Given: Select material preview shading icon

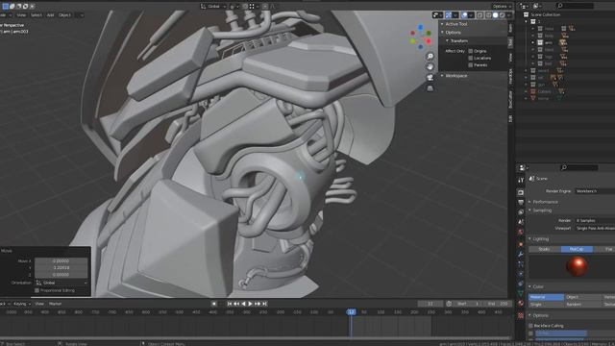Looking at the screenshot, I should tap(502, 15).
